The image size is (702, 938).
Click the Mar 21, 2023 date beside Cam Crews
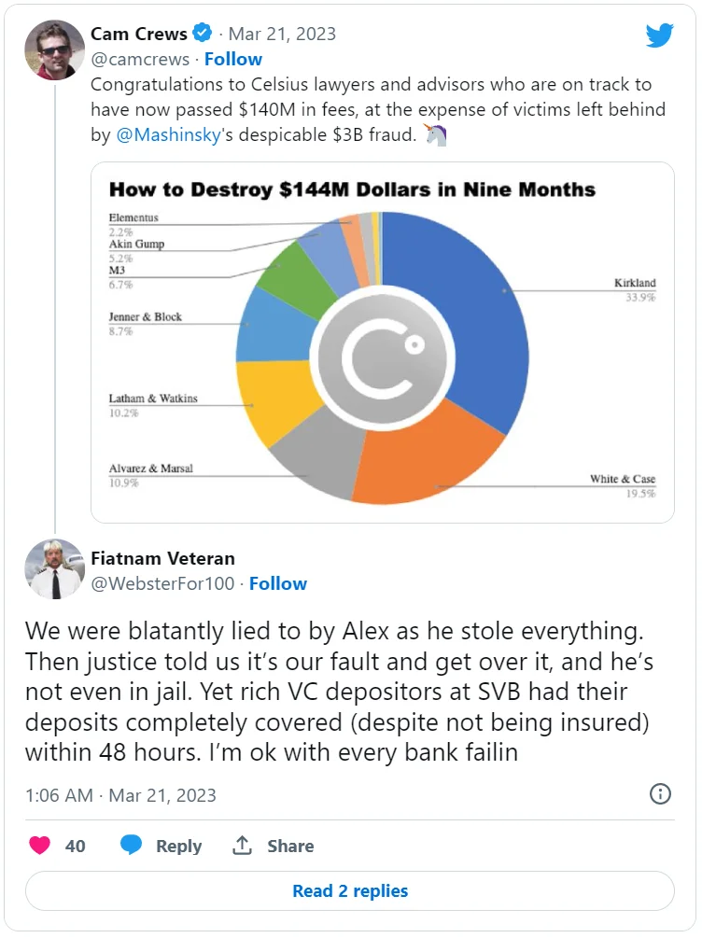(x=282, y=34)
